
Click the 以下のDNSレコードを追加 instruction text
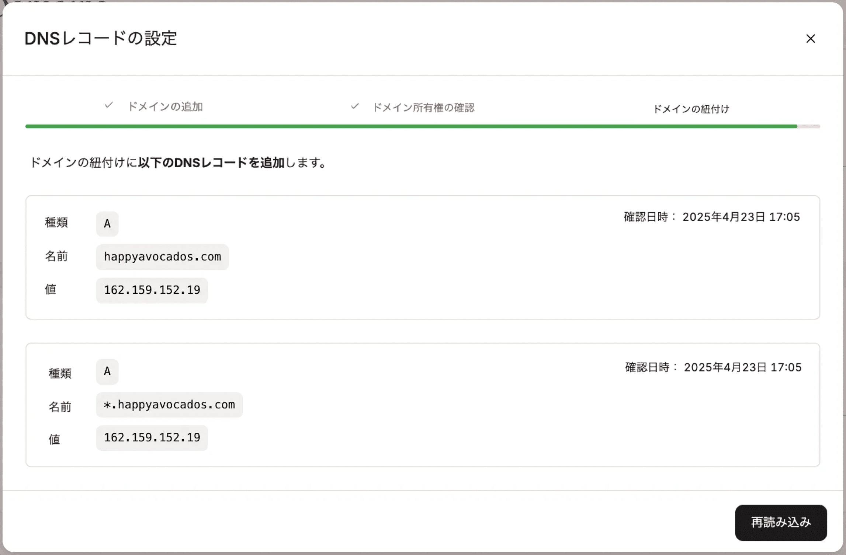(211, 163)
